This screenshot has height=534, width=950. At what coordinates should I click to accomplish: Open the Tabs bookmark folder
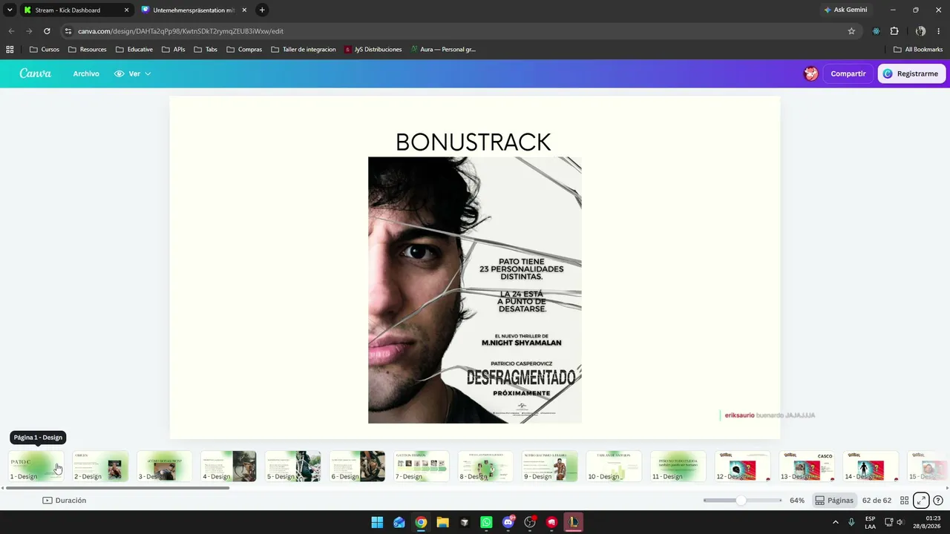(206, 50)
